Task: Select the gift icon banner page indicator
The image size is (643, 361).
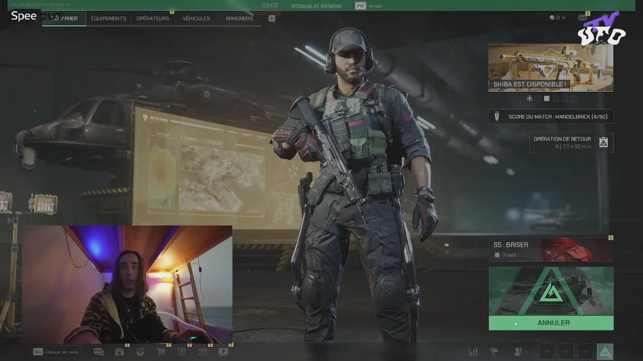Action: [529, 98]
